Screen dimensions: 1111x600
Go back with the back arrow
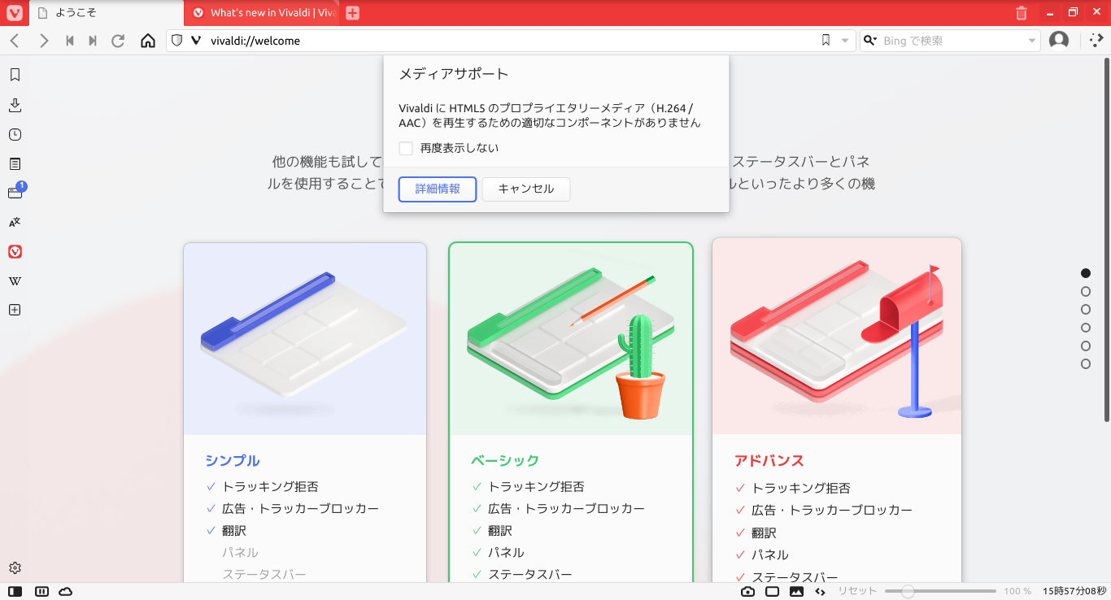coord(15,41)
